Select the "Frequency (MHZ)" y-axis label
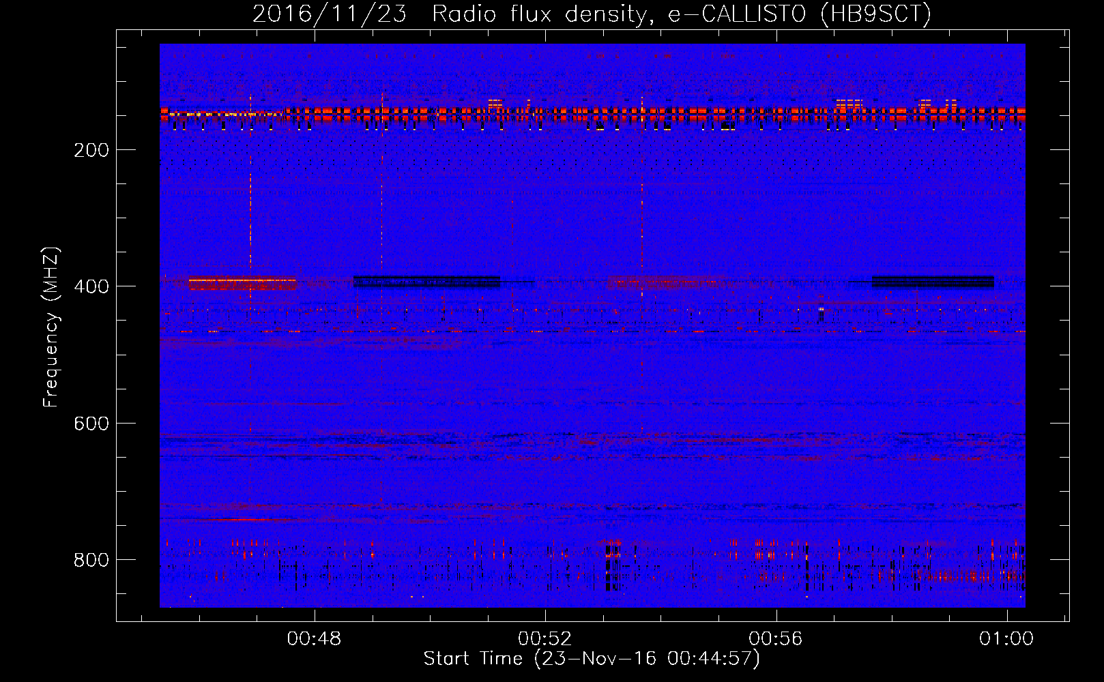 pyautogui.click(x=51, y=327)
